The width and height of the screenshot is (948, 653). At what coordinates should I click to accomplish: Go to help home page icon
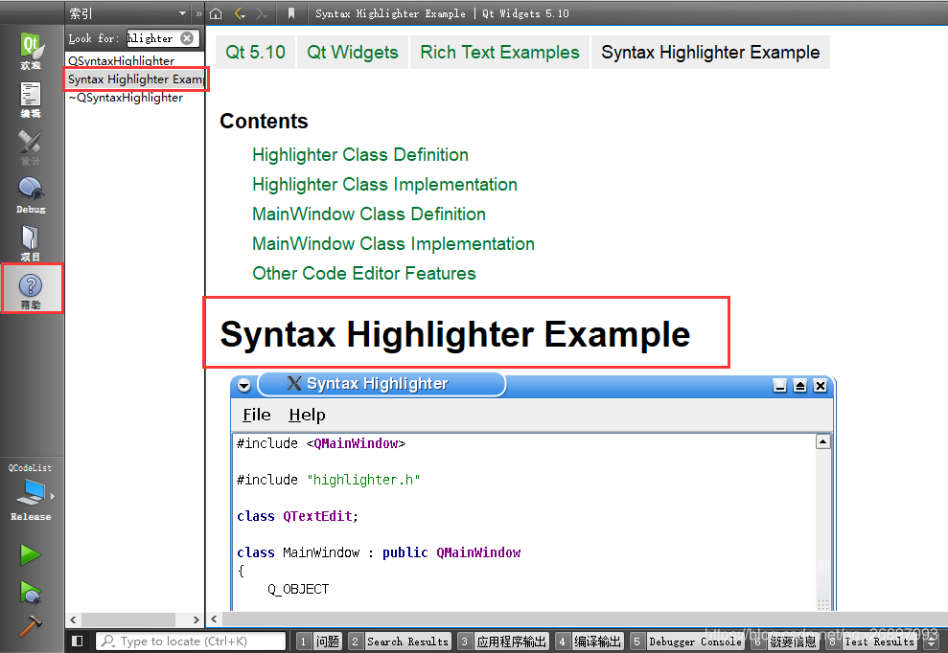tap(216, 13)
